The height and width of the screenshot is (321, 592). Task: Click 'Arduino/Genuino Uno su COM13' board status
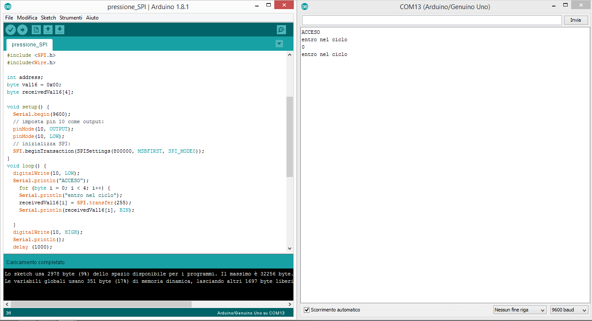coord(251,313)
